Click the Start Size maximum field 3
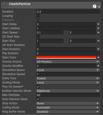The width and height of the screenshot is (103, 115). (x=83, y=41)
